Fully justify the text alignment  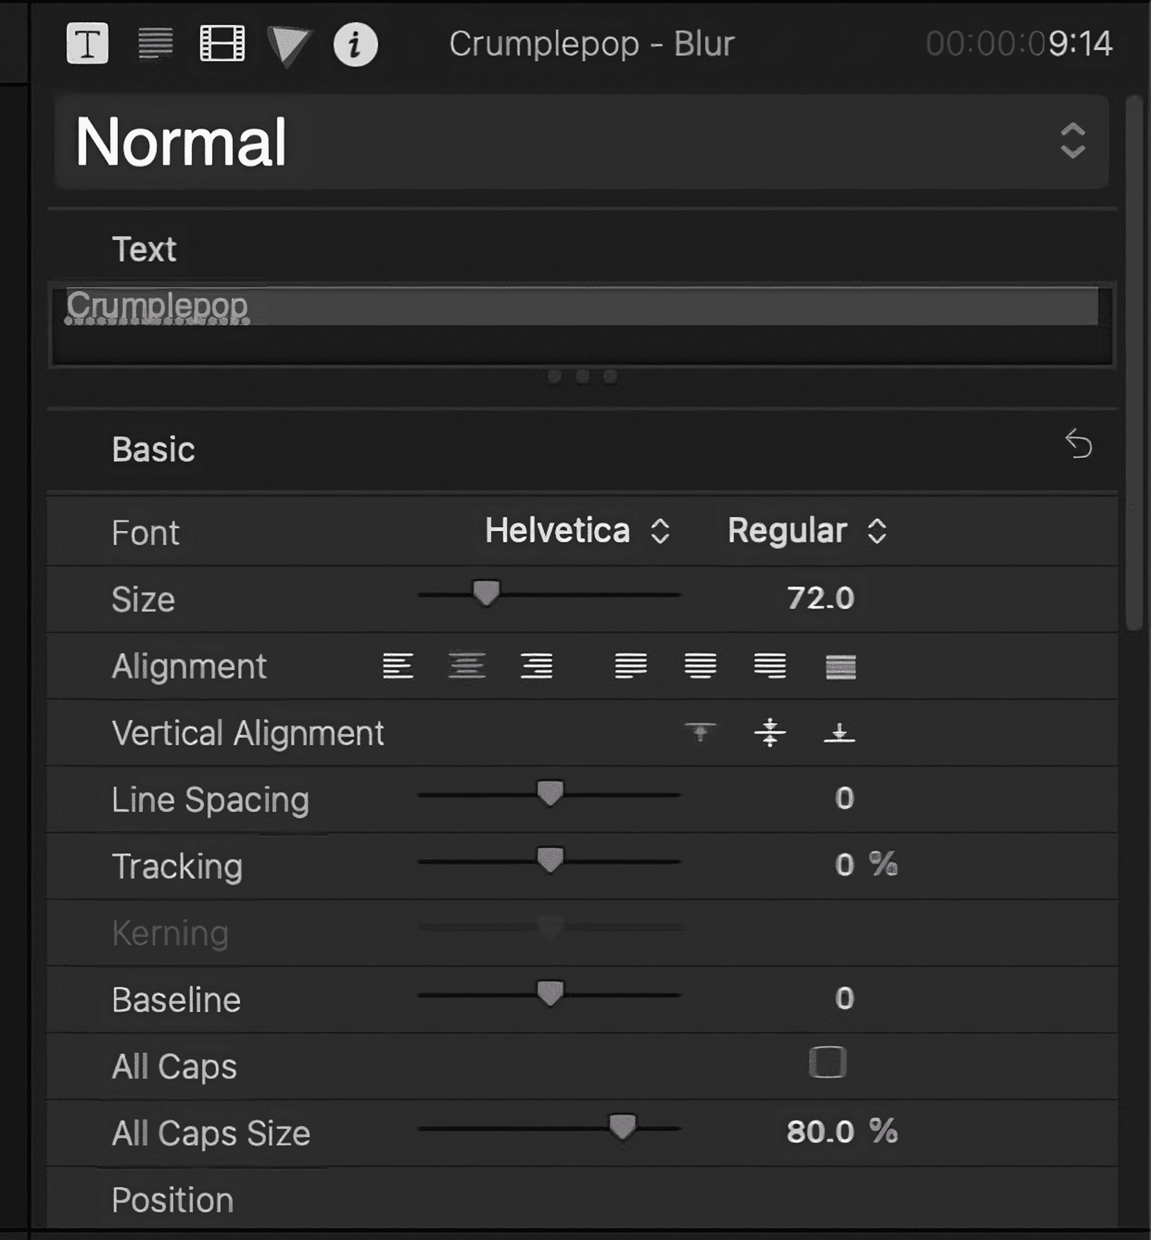click(840, 667)
